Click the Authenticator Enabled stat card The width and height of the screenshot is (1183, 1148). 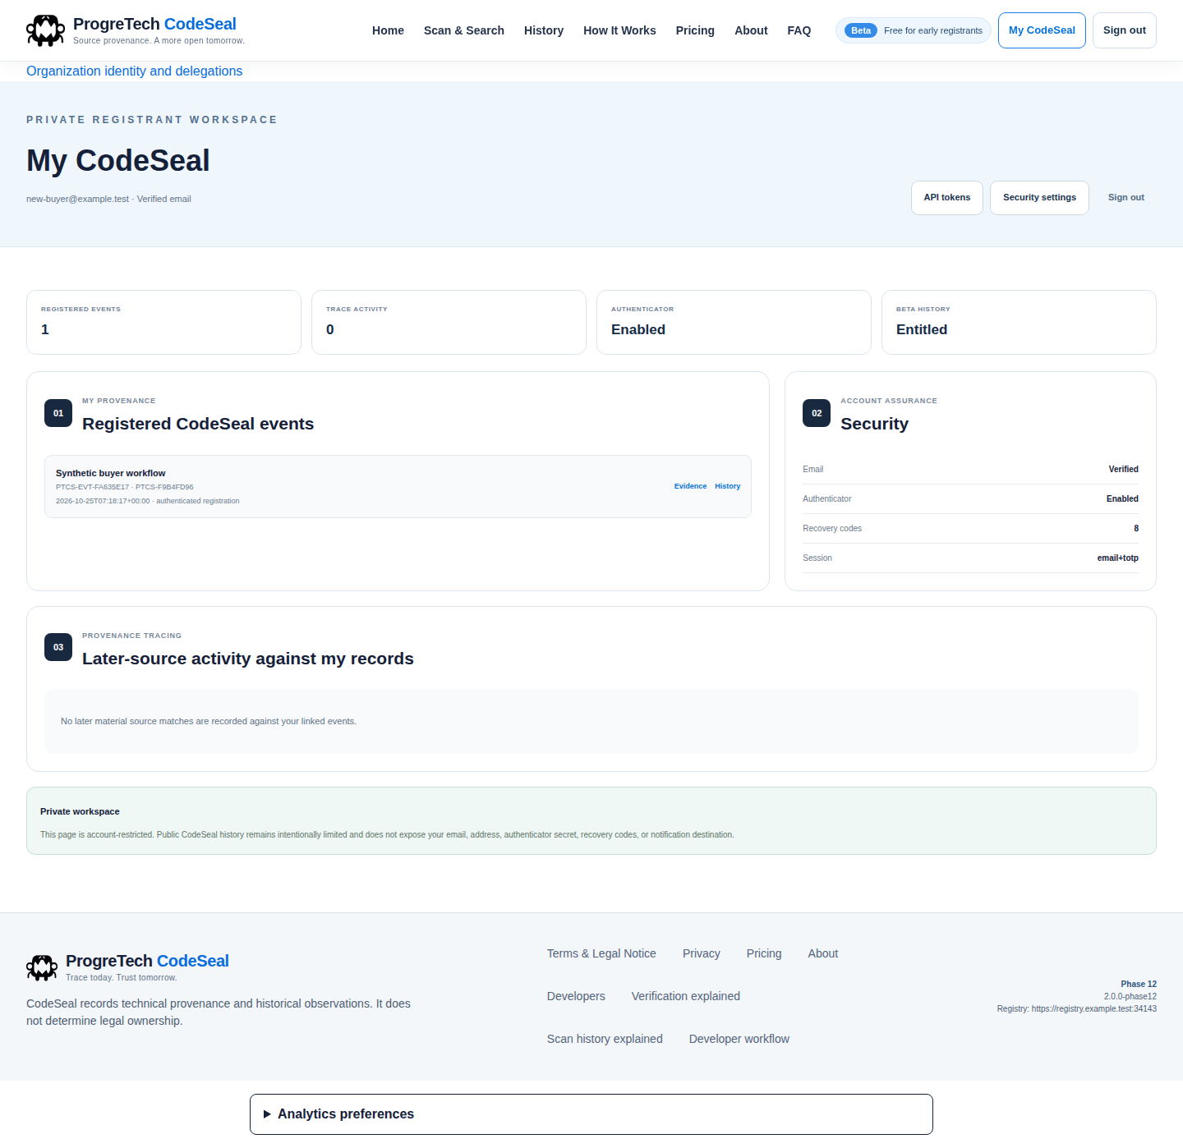(x=734, y=322)
